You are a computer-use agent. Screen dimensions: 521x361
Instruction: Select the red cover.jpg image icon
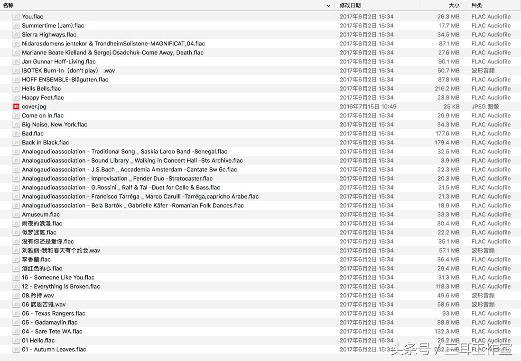pyautogui.click(x=16, y=107)
